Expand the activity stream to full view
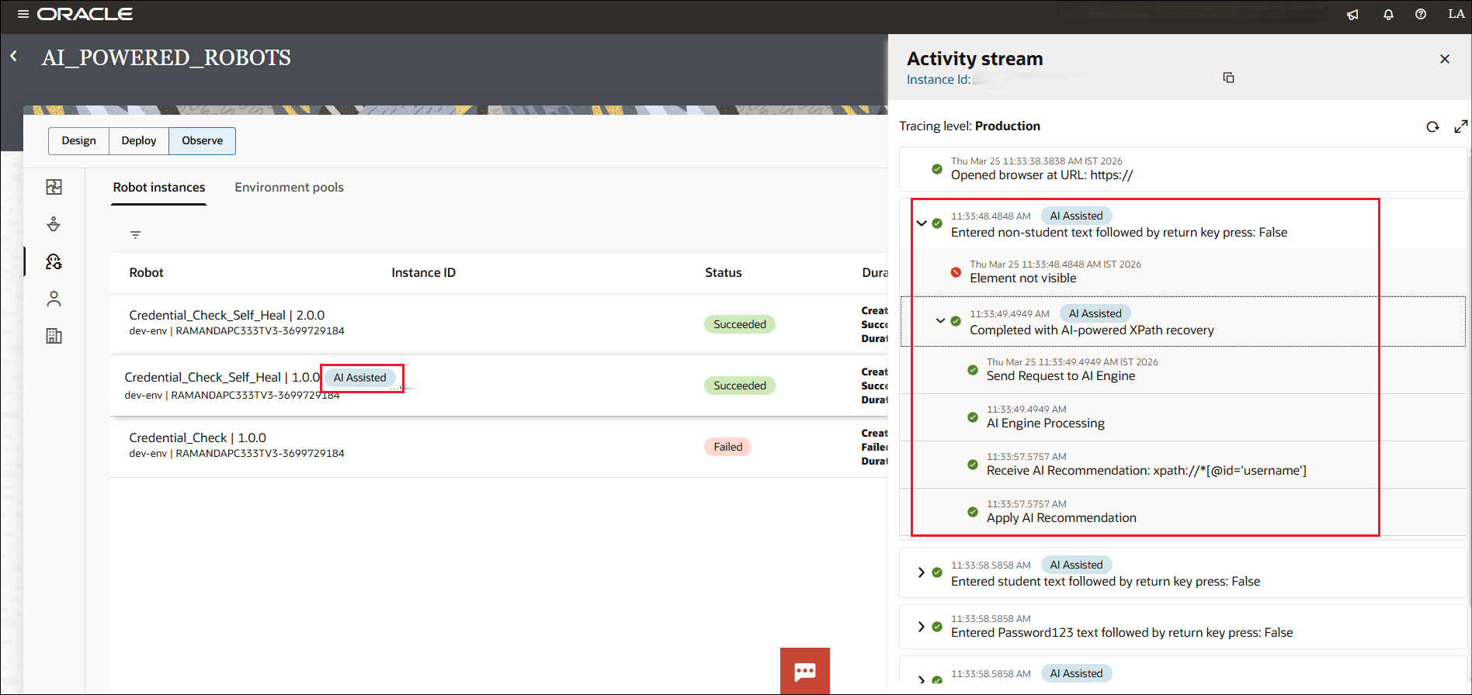Screen dimensions: 1472x695 pos(1460,126)
